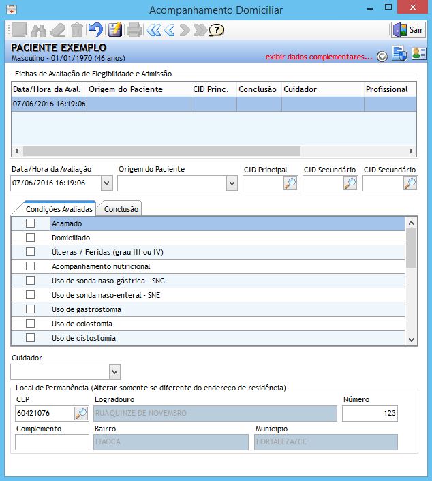Image resolution: width=432 pixels, height=481 pixels.
Task: Click grid horizontal scroll left arrow
Action: (17, 151)
